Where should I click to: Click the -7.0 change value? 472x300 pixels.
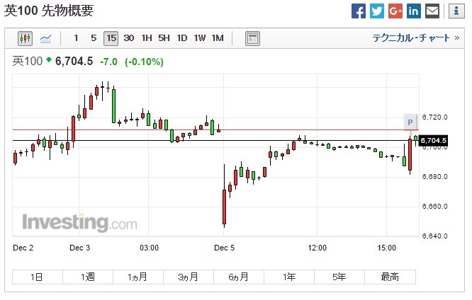(x=108, y=62)
